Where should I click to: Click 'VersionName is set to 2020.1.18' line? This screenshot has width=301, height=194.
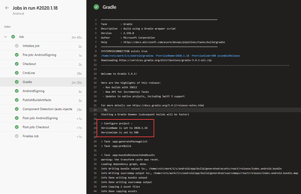[x=124, y=128]
